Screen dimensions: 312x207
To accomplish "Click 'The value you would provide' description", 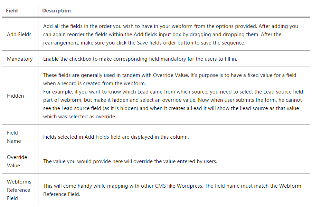I will pyautogui.click(x=130, y=161).
